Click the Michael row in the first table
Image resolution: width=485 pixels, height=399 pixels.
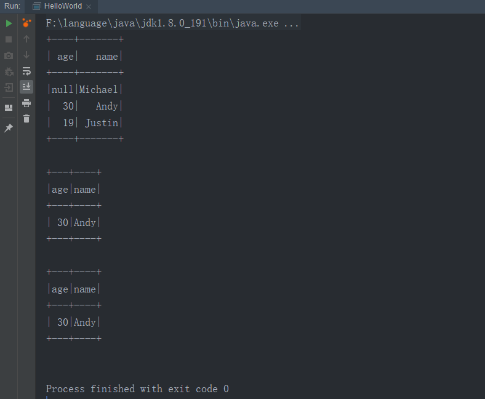click(85, 89)
